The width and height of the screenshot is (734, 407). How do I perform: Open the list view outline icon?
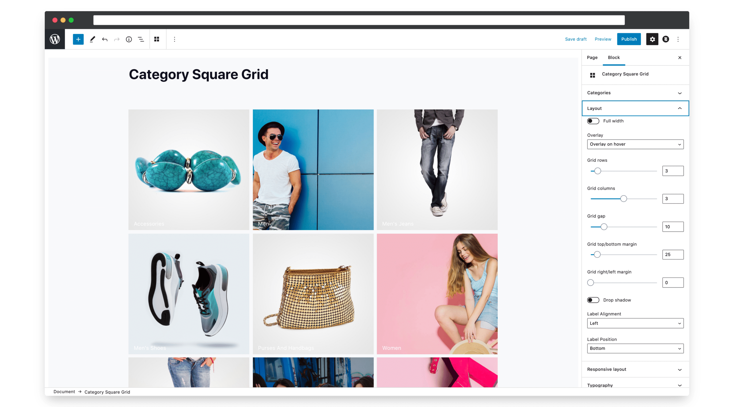click(x=141, y=39)
